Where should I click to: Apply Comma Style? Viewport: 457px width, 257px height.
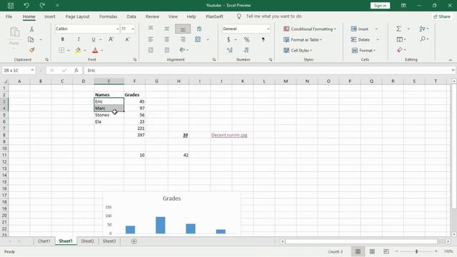click(x=263, y=39)
